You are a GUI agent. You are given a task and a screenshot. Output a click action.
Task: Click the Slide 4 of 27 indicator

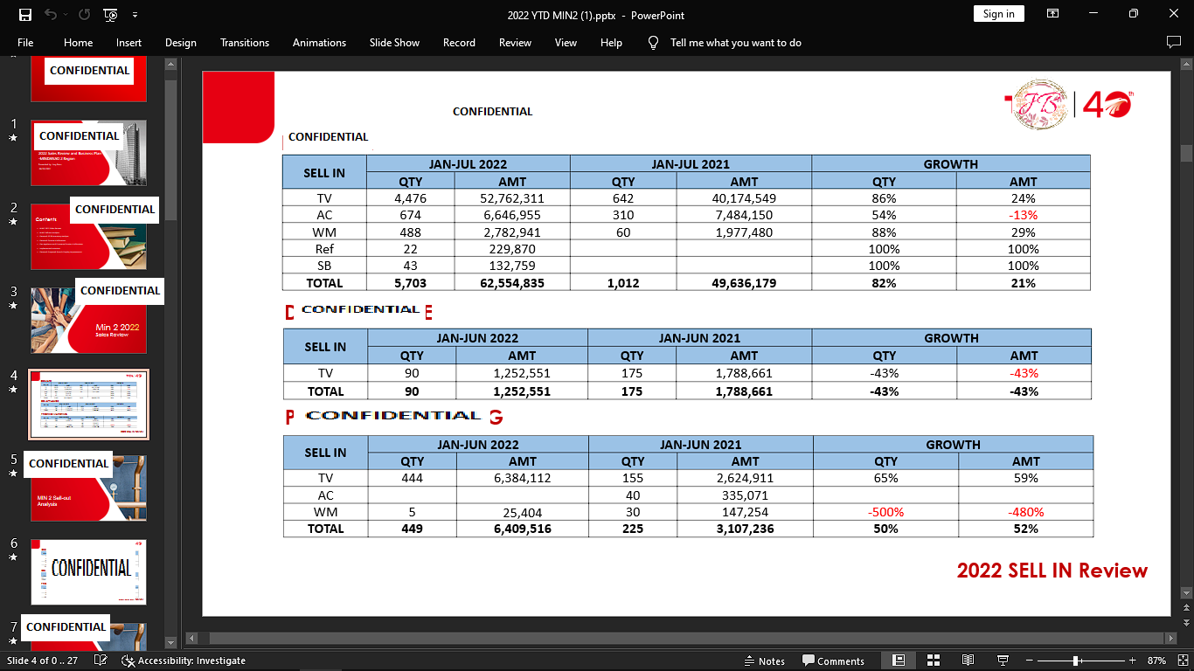[43, 661]
